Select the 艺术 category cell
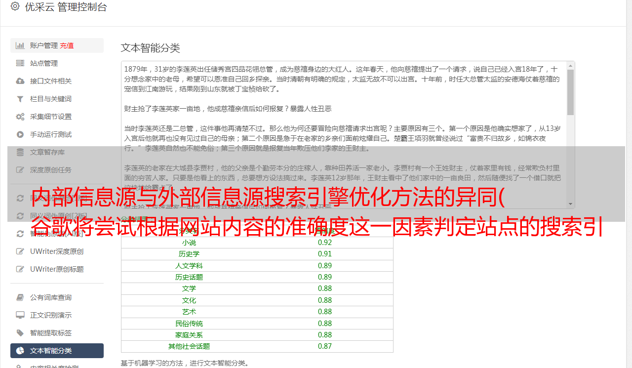 point(189,312)
